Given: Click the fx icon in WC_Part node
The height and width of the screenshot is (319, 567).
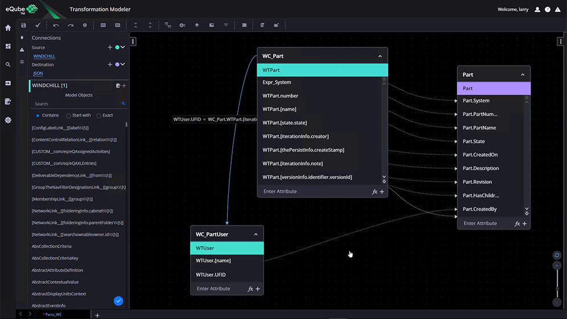Looking at the screenshot, I should click(x=375, y=192).
